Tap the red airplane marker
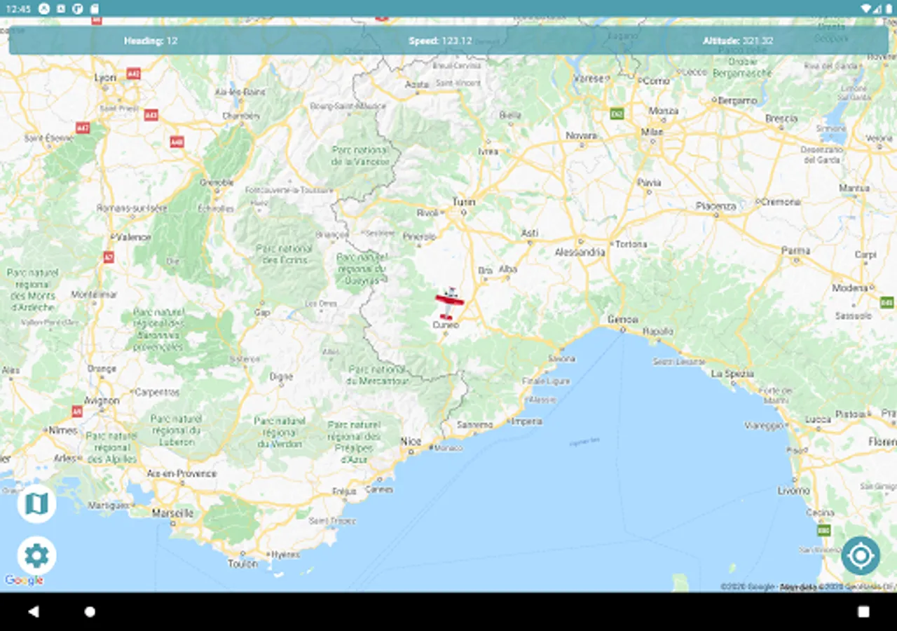The width and height of the screenshot is (897, 631). pos(448,303)
